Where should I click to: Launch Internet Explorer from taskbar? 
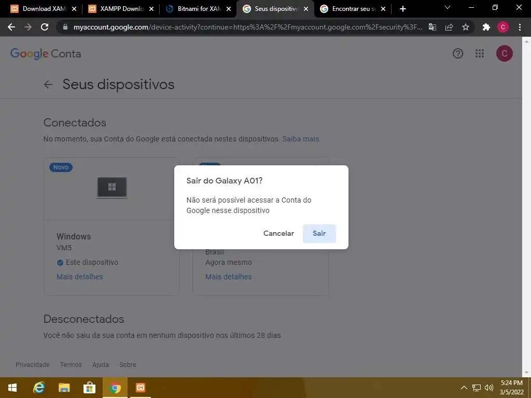coord(39,388)
